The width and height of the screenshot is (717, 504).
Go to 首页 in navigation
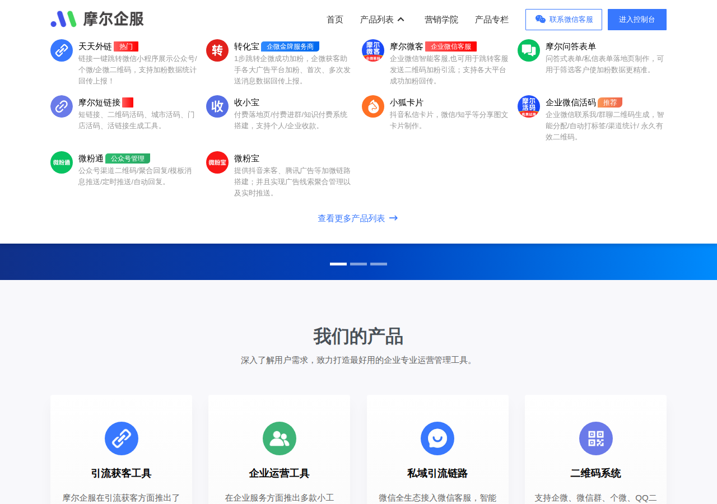tap(335, 20)
